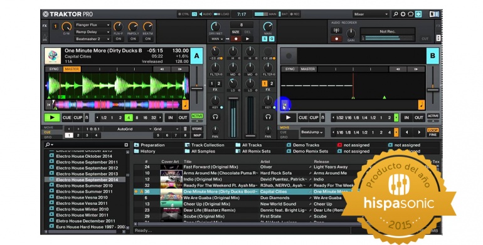Toggle BEATM effect ON button

click(x=148, y=39)
